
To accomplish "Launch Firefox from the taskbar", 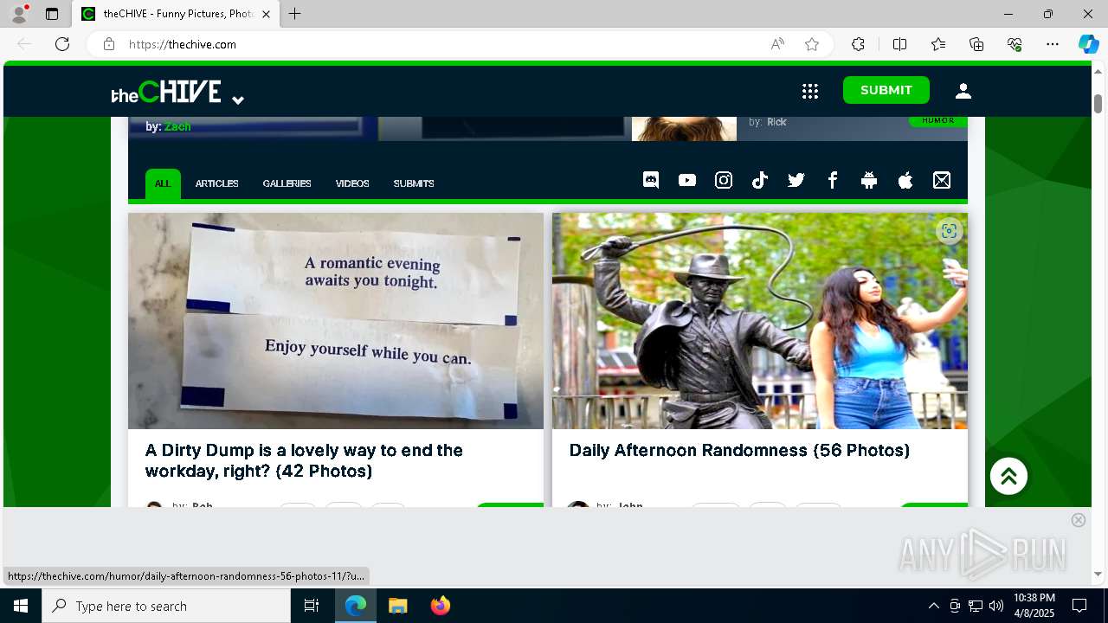I will point(441,606).
